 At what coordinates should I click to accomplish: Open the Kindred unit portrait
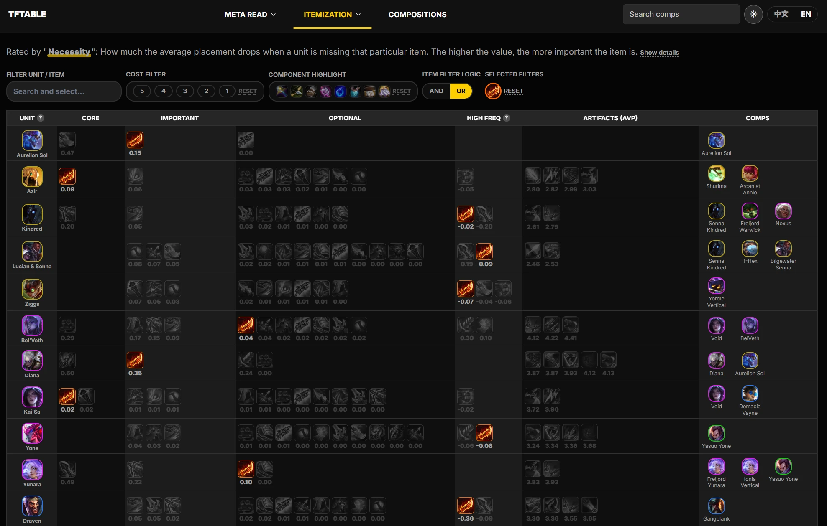click(x=32, y=214)
